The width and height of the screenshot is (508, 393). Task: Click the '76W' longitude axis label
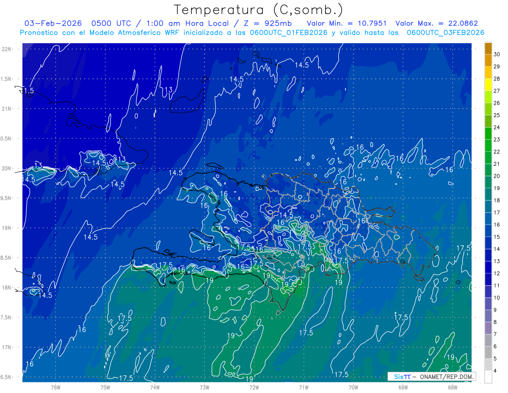[x=55, y=387]
